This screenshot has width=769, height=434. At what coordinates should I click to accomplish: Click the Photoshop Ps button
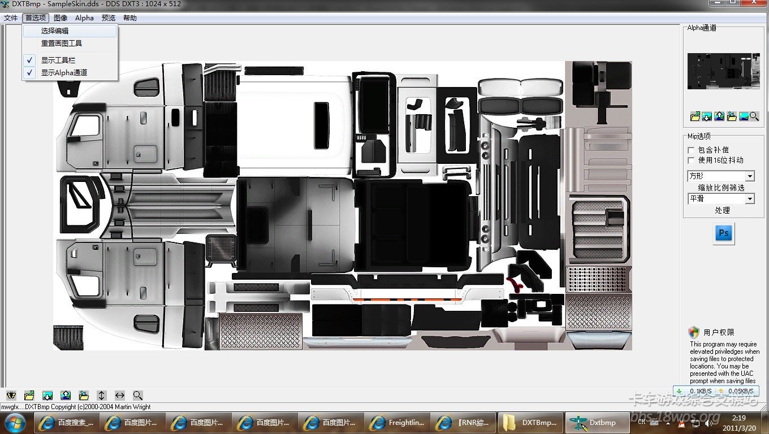tap(723, 233)
